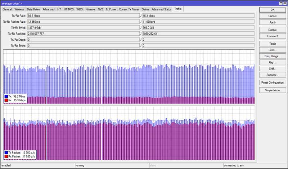
Task: Click the 'running' status bar entry
Action: [x=80, y=165]
